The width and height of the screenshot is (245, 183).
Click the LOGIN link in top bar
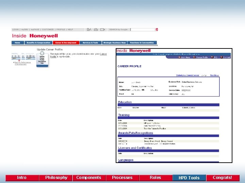pos(15,29)
